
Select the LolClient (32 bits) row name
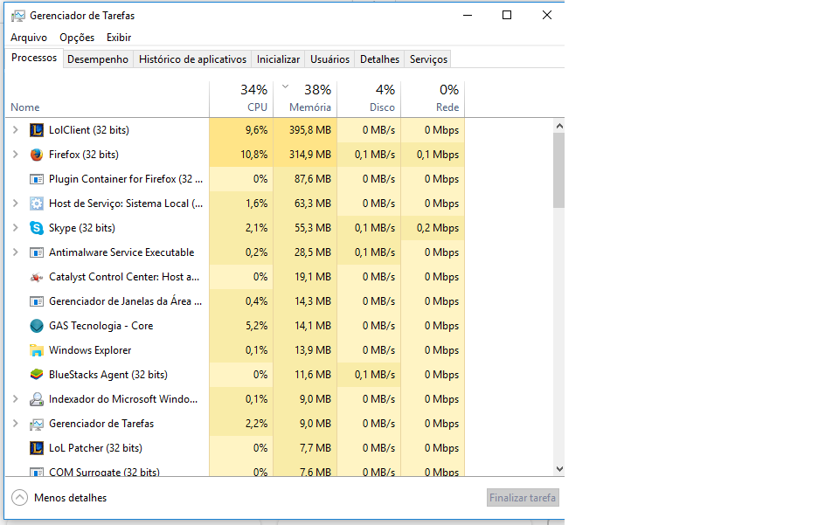(x=89, y=130)
